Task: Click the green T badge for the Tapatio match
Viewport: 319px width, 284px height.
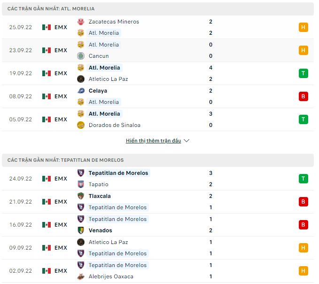Action: click(x=303, y=179)
